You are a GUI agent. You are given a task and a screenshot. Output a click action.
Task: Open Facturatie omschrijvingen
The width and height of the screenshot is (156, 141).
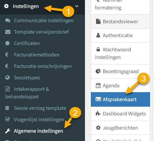38,66
